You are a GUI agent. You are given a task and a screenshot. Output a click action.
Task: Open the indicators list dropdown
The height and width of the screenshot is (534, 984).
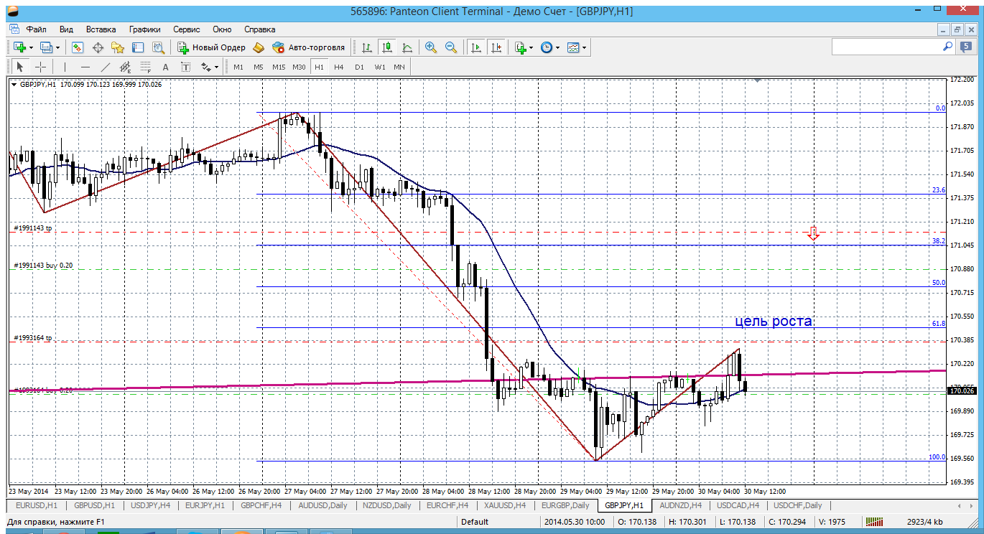[531, 47]
